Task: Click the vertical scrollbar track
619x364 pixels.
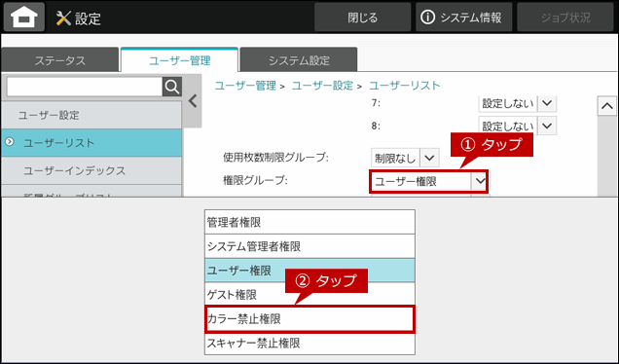Action: 606,156
